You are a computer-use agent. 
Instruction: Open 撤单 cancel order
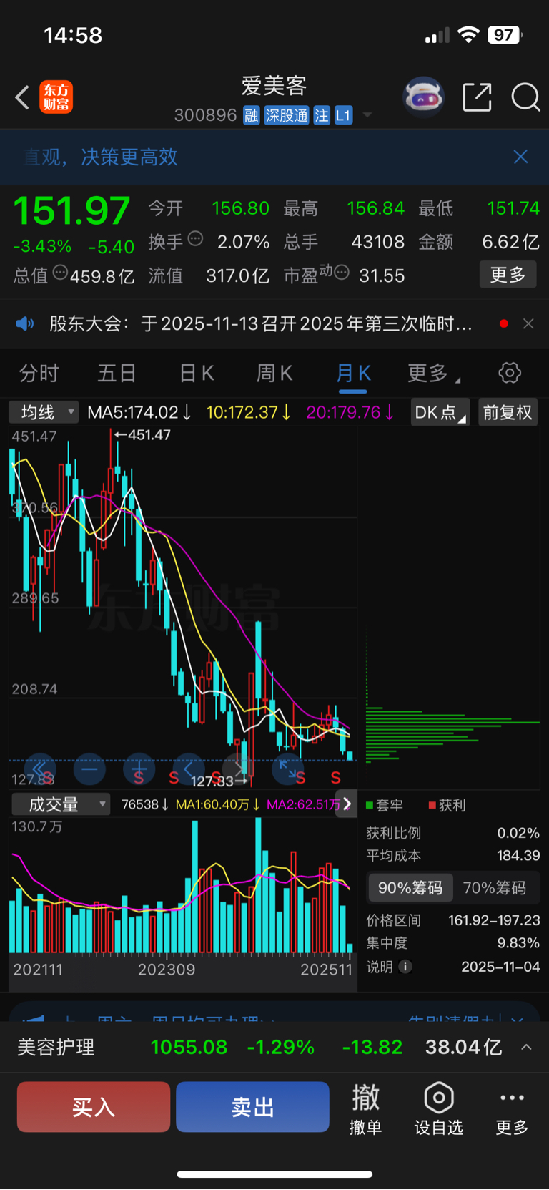click(x=365, y=1108)
